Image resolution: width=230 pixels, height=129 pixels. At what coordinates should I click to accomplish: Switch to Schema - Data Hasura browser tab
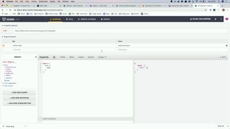(x=75, y=6)
